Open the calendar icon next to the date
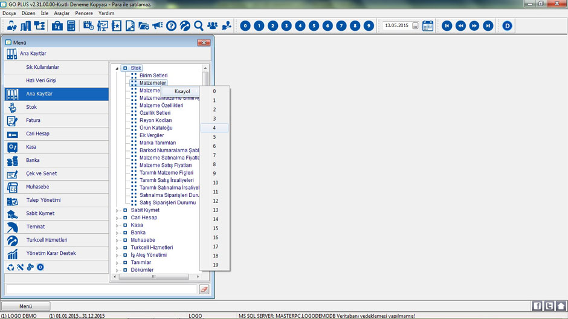 pyautogui.click(x=428, y=26)
